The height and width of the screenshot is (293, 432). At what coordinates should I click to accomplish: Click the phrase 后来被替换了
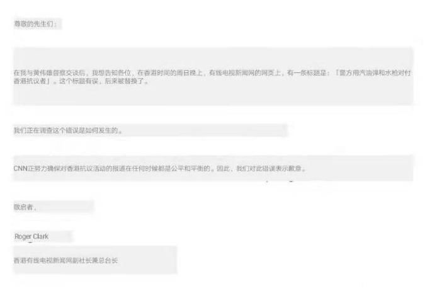(124, 81)
